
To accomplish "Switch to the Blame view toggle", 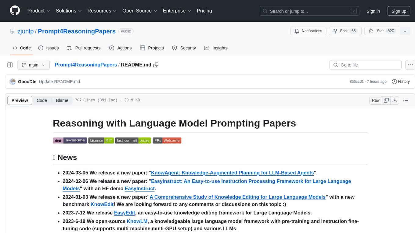I will (62, 100).
